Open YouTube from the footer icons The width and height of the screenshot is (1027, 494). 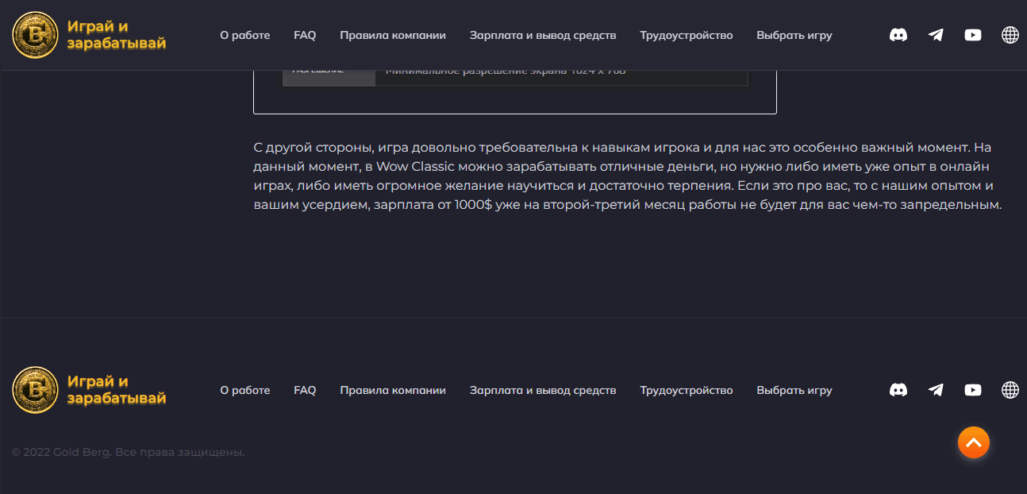coord(972,390)
